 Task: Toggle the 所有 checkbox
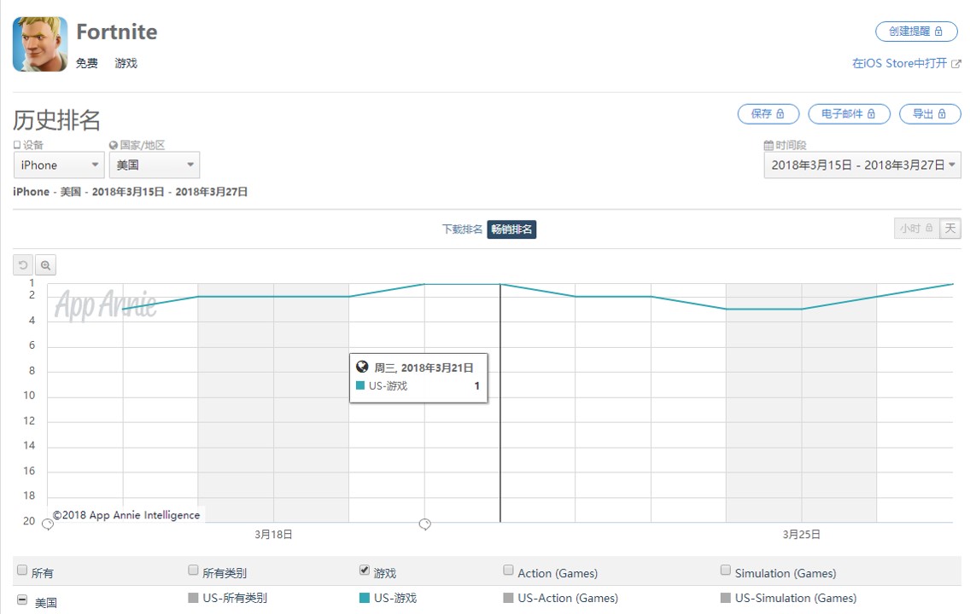[22, 570]
